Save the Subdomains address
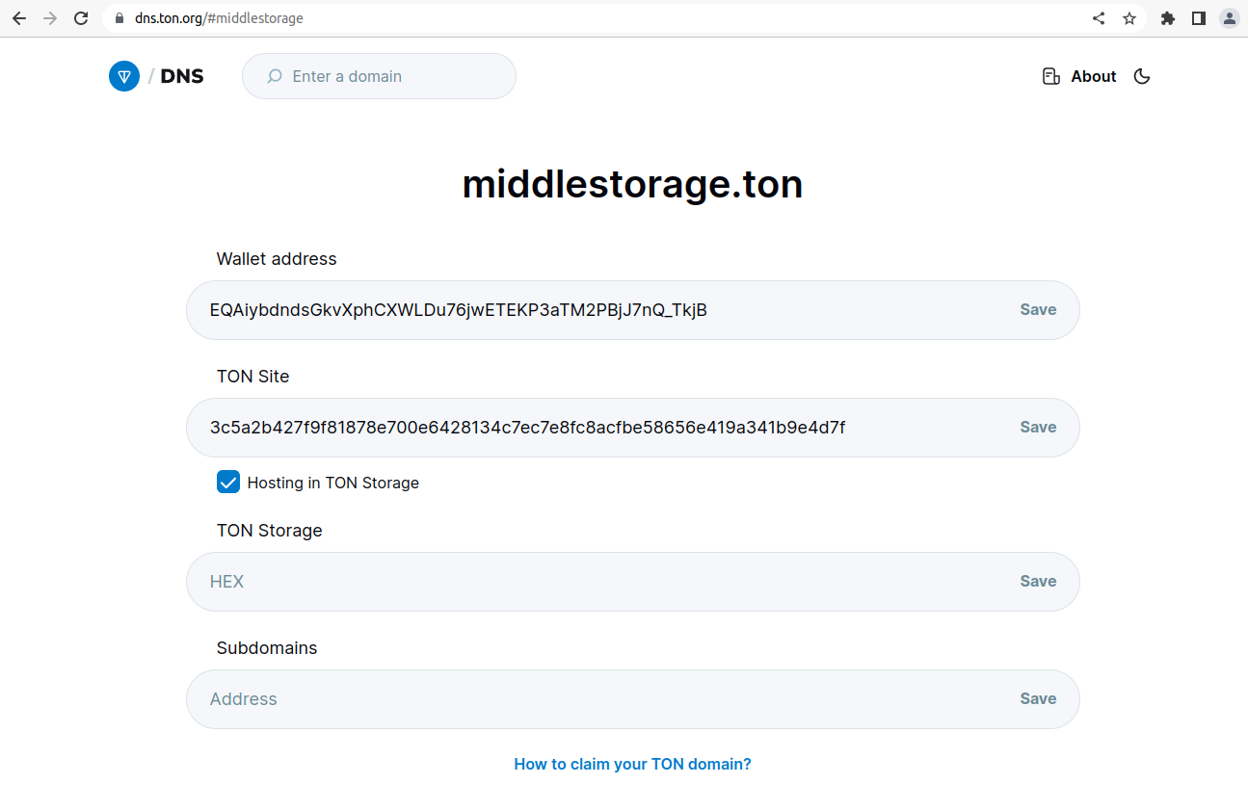The width and height of the screenshot is (1248, 811). coord(1038,699)
